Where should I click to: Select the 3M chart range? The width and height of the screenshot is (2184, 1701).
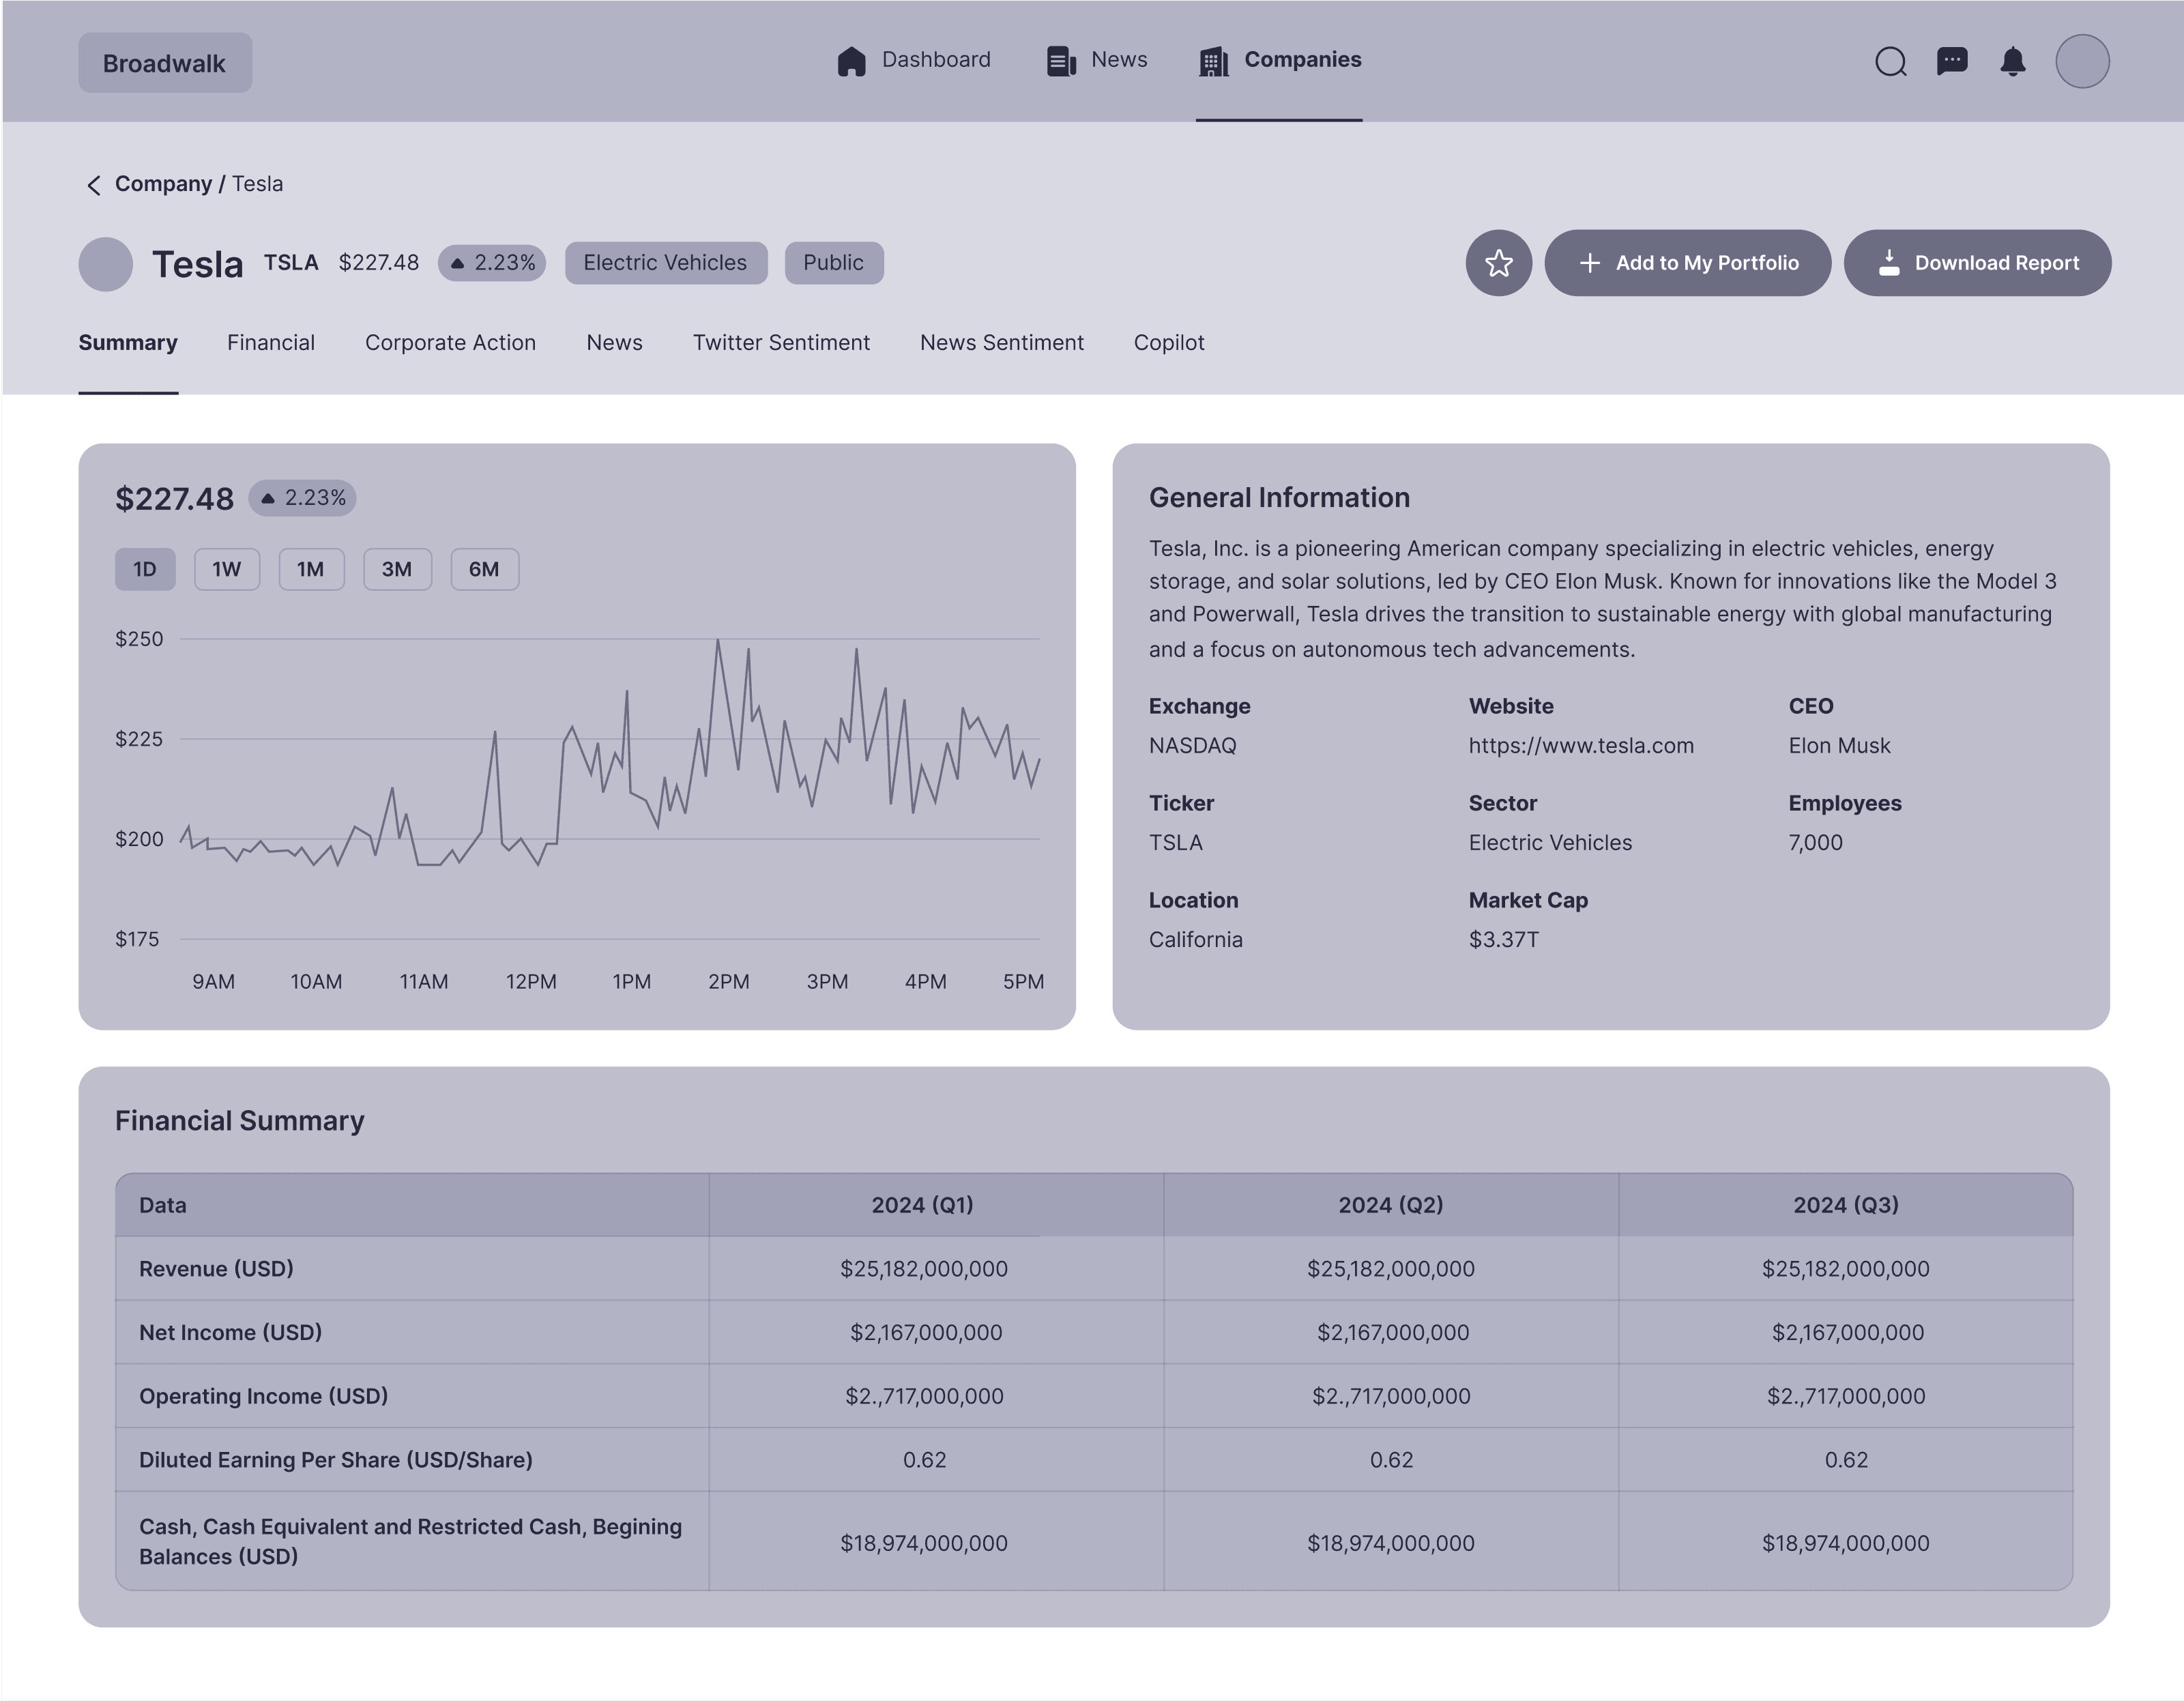tap(397, 569)
